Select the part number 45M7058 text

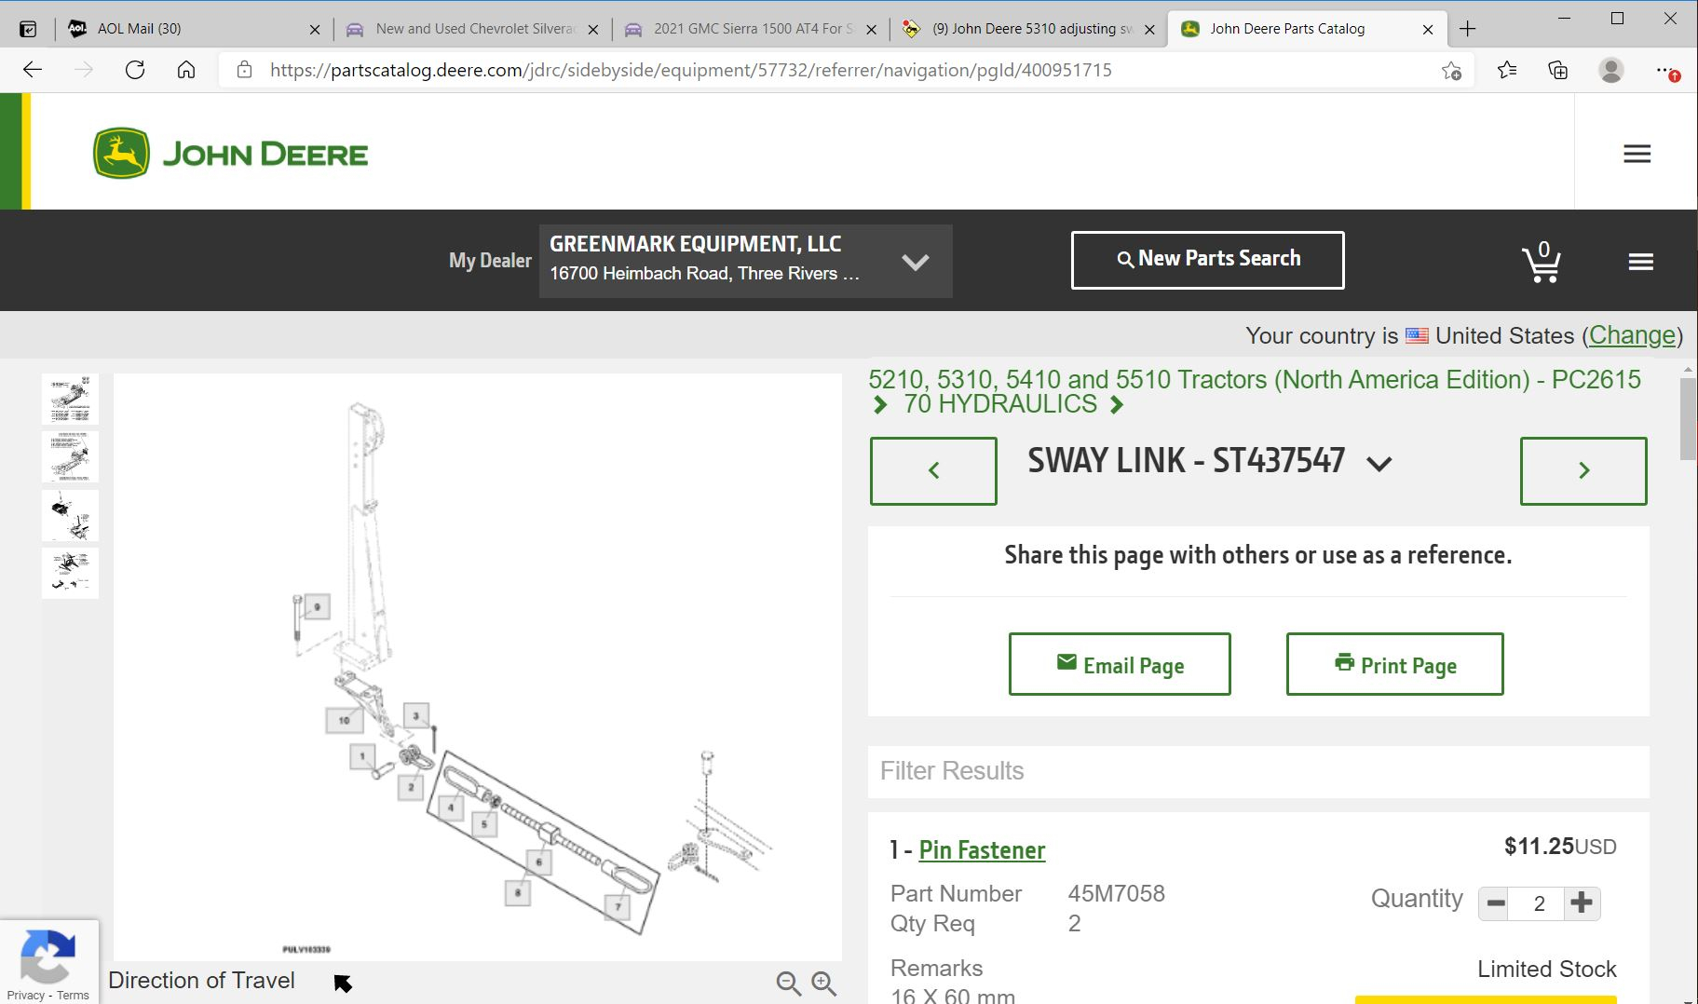1116,893
